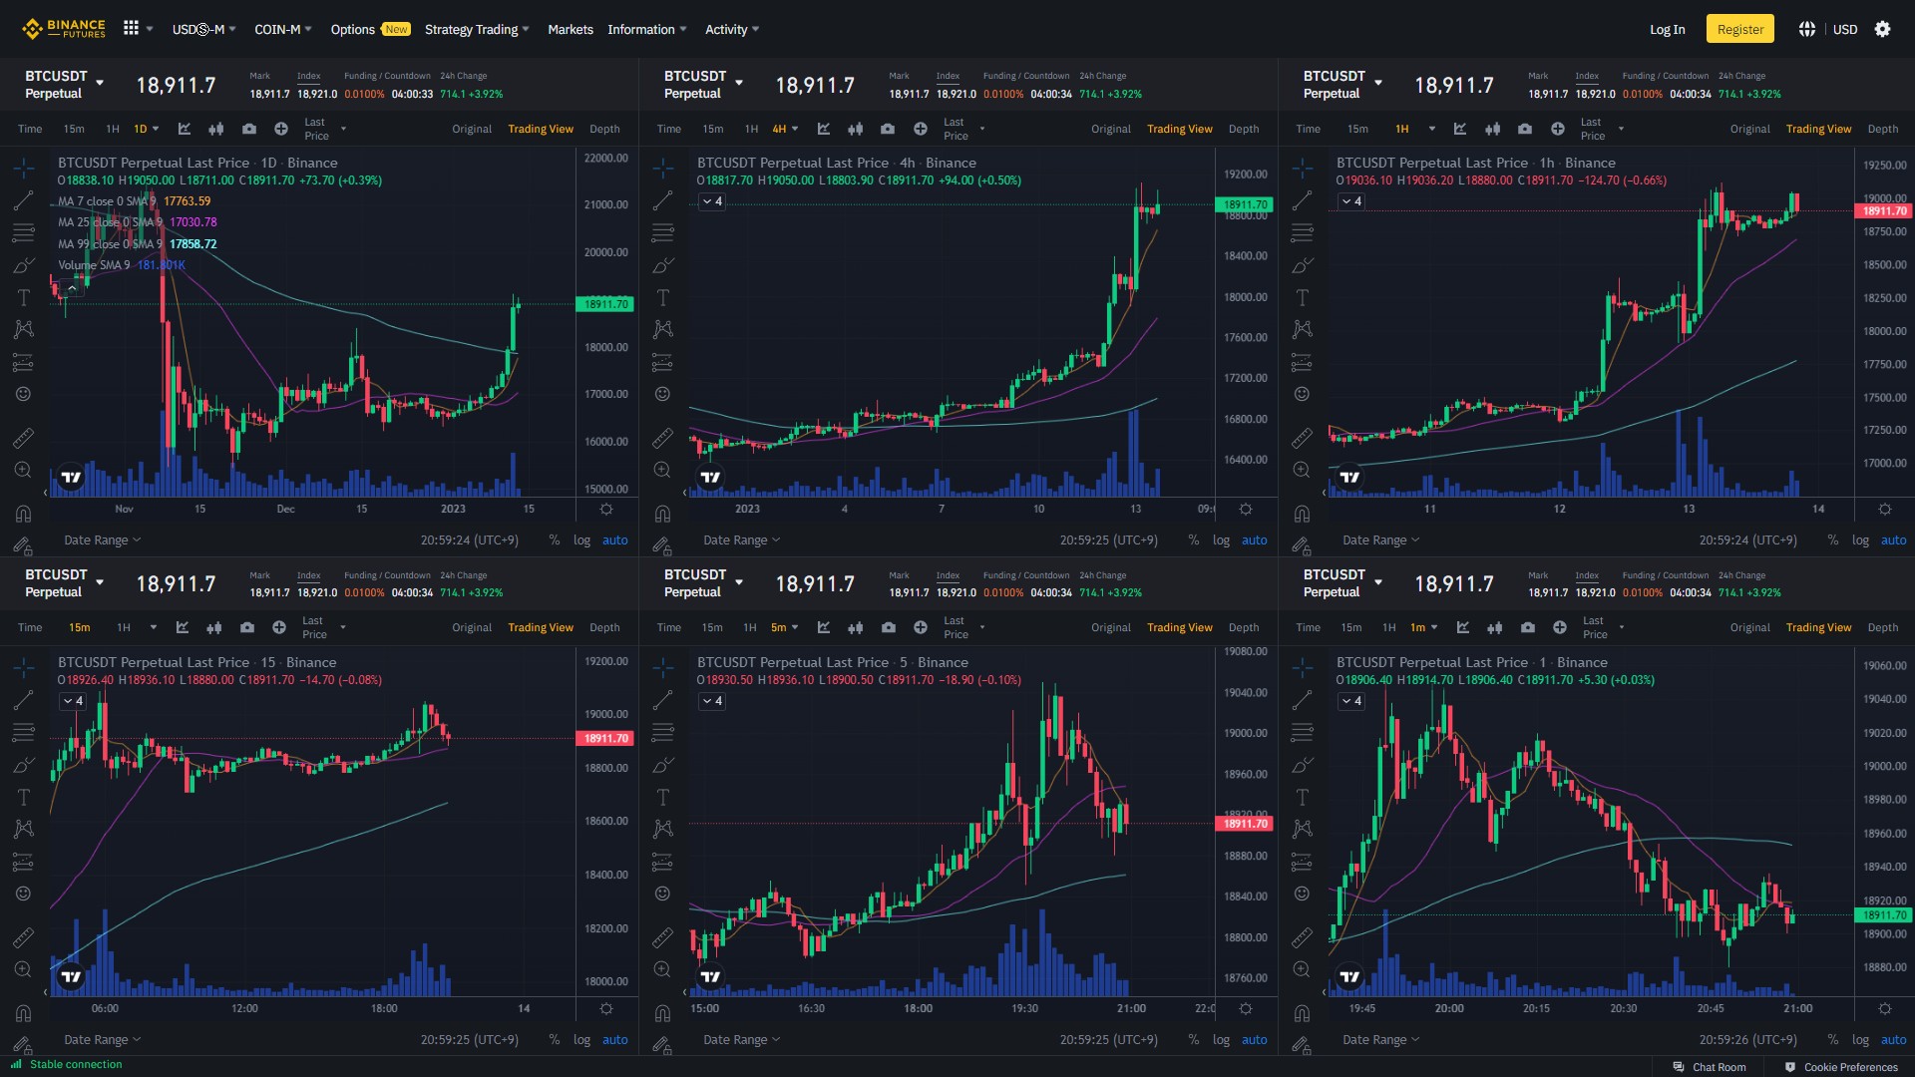
Task: Click candlestick style icon in 1 chart toolbar
Action: pos(1494,627)
